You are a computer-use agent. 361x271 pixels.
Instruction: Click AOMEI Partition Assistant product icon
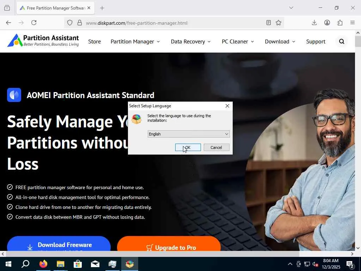pyautogui.click(x=14, y=95)
